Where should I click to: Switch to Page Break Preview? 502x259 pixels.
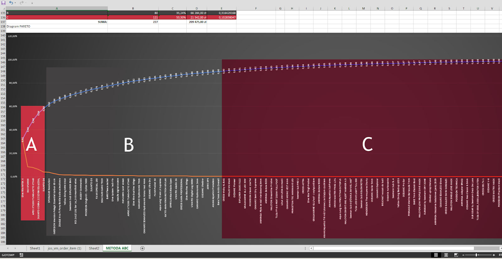point(456,255)
